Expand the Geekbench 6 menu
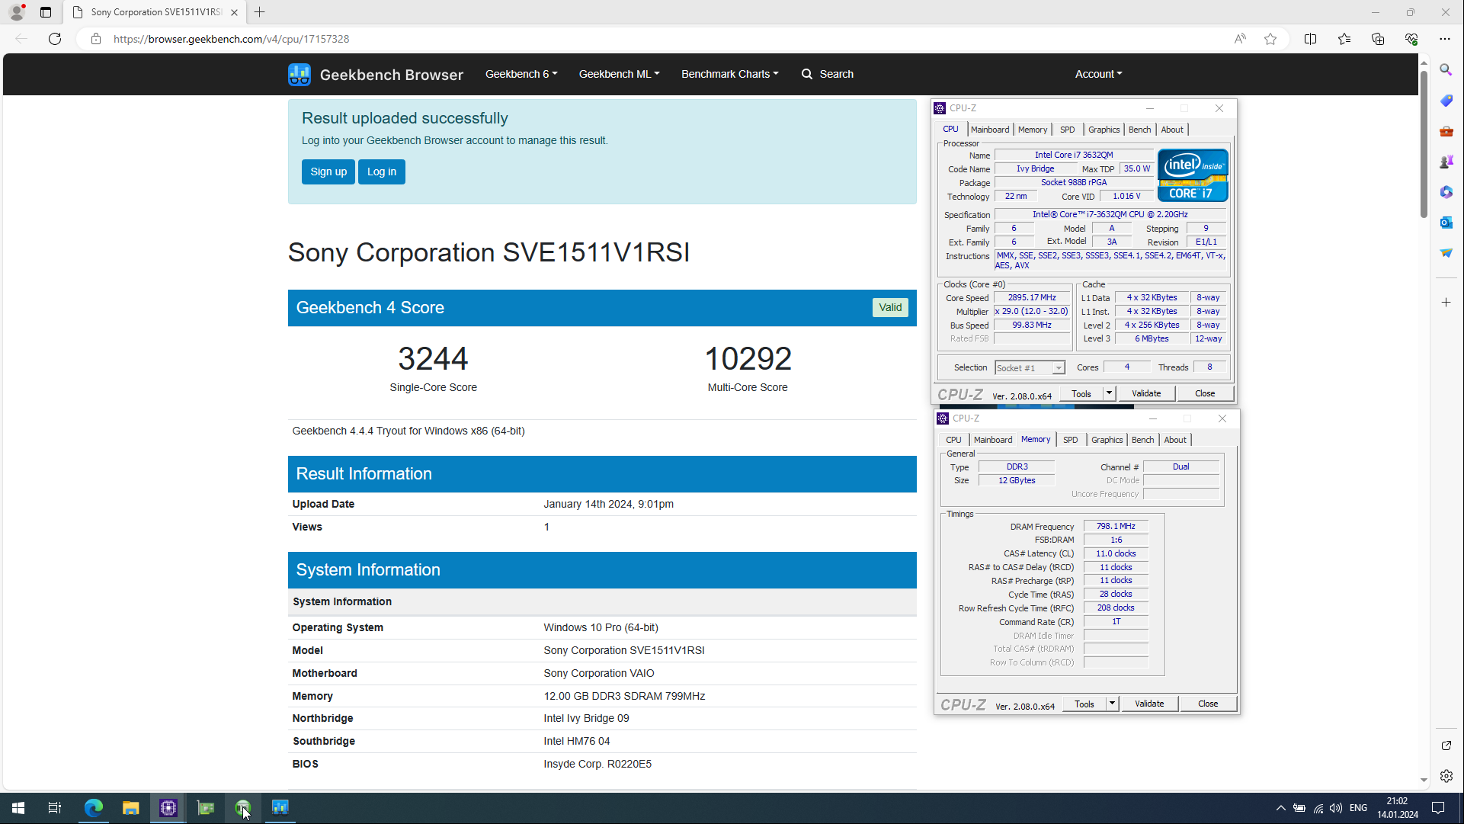Image resolution: width=1464 pixels, height=824 pixels. click(x=521, y=74)
